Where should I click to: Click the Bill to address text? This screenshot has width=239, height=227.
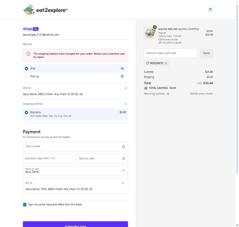tap(59, 189)
